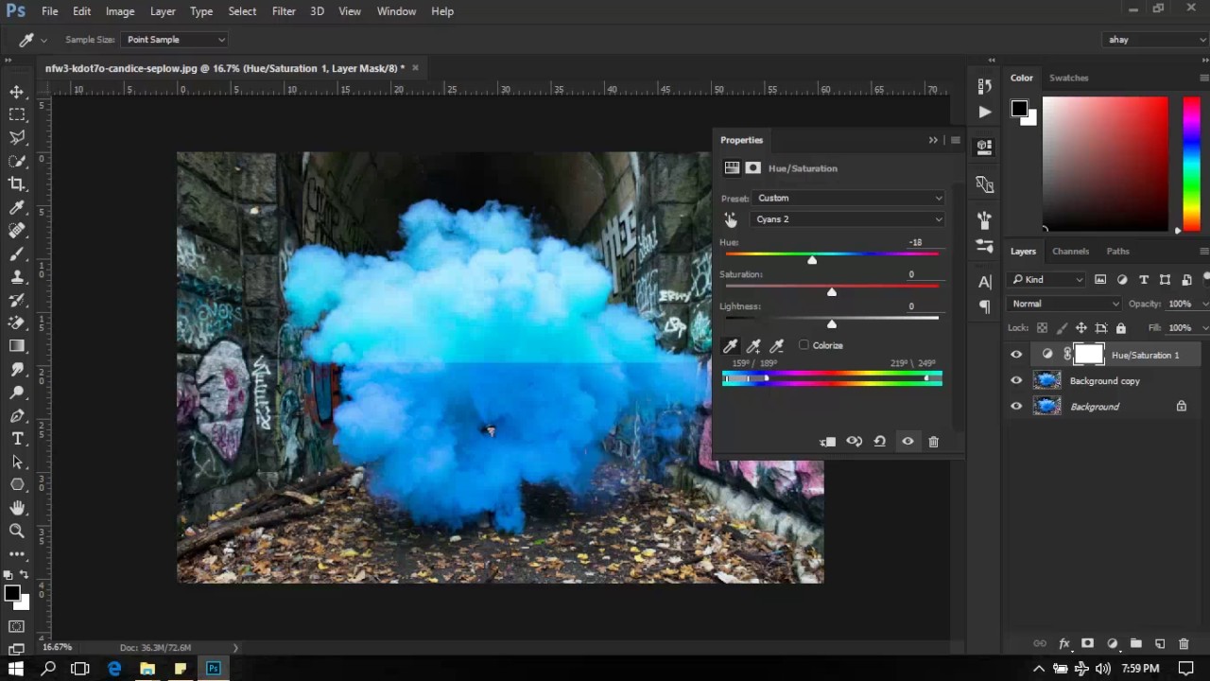Viewport: 1210px width, 681px height.
Task: Hide the Background copy layer
Action: coord(1016,381)
